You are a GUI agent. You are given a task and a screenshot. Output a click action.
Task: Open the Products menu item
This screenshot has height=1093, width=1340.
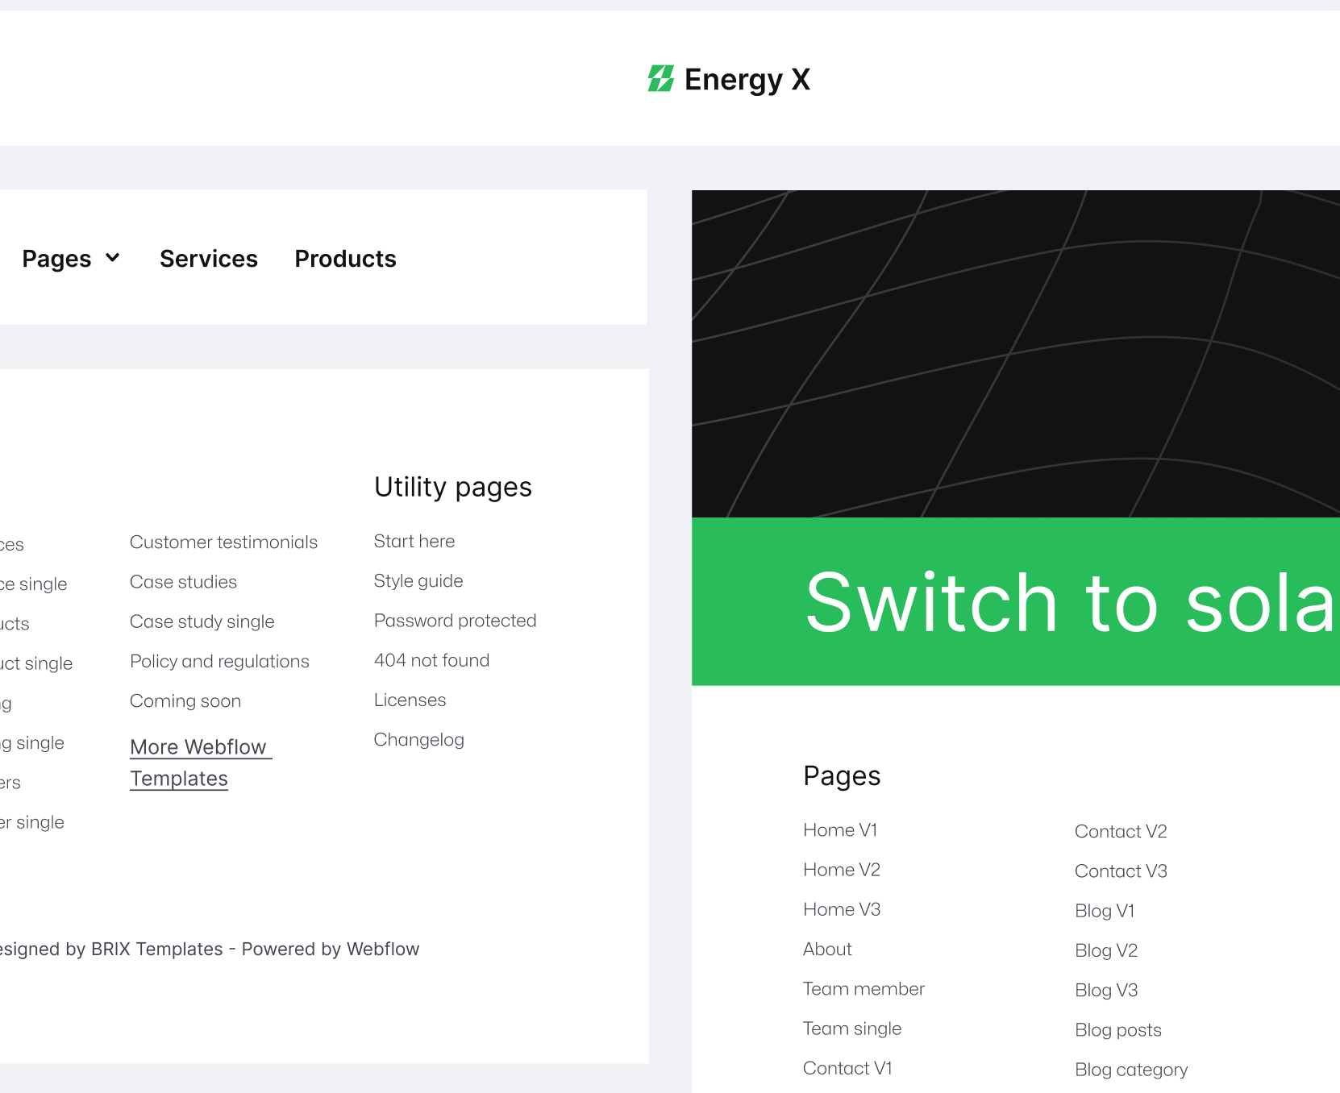pos(345,258)
